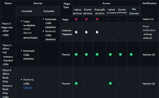Click 'Permitir' in the Allow Full Acesso row
This screenshot has width=159, height=98.
click(x=66, y=55)
